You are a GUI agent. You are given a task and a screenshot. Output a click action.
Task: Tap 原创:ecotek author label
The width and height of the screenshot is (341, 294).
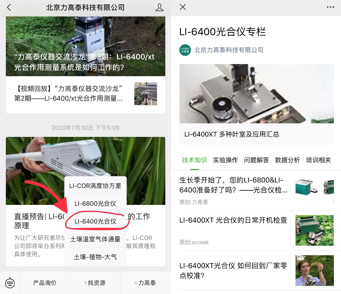point(194,242)
